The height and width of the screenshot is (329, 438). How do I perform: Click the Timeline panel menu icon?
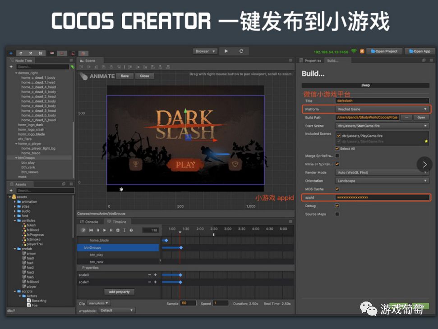click(x=290, y=222)
